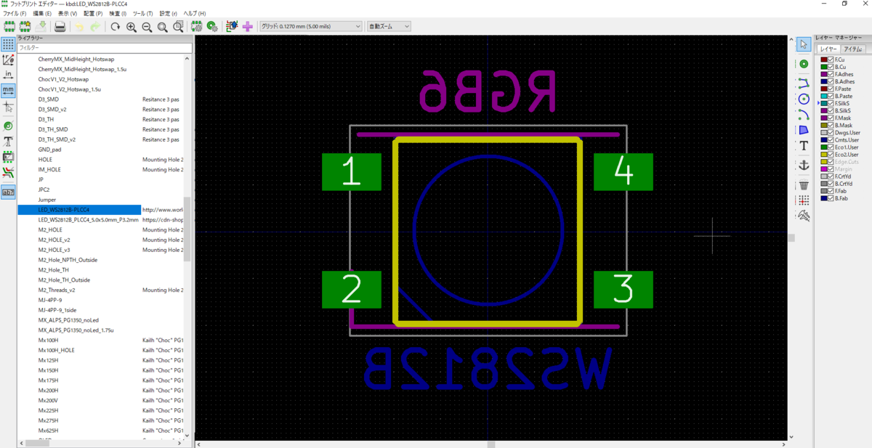872x448 pixels.
Task: Click the footprint wizard icon with star
Action: [x=25, y=26]
